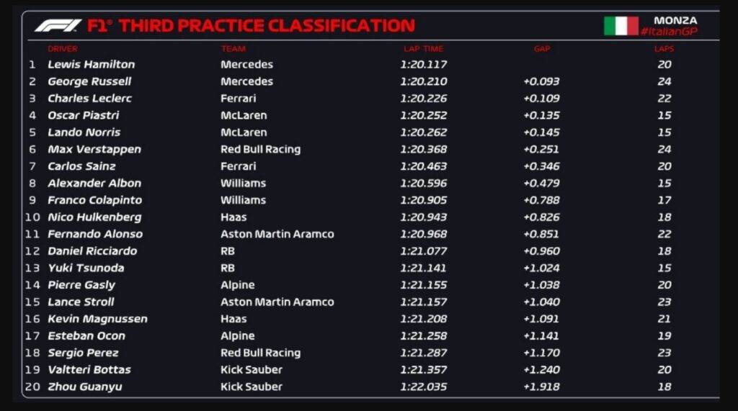Select Lewis Hamilton's name
Screen dimensions: 738x411
tap(91, 64)
